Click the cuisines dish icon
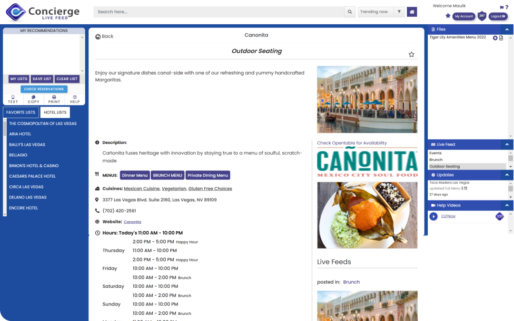The width and height of the screenshot is (514, 321). pyautogui.click(x=98, y=189)
